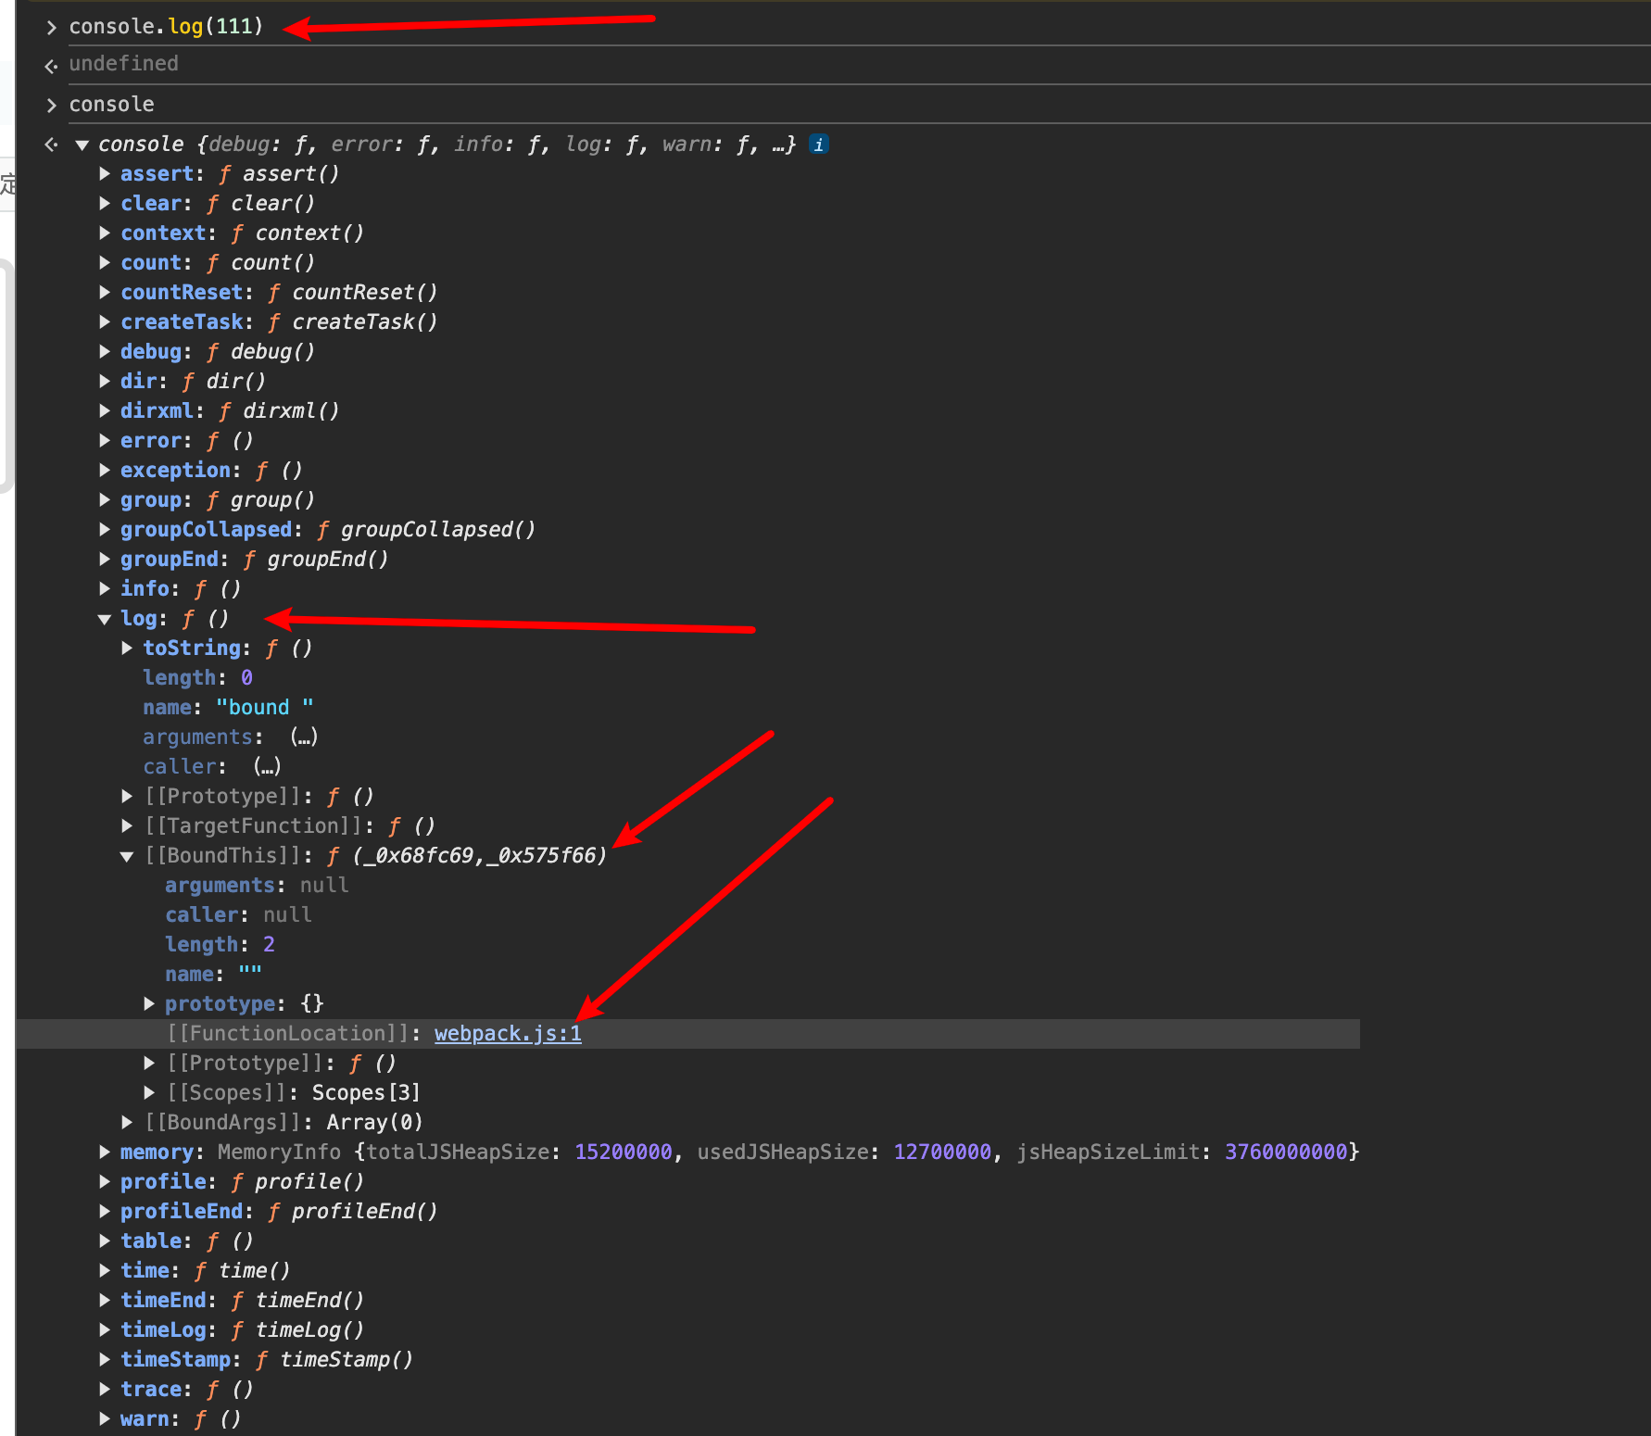Expand the memory MemoryInfo entry
This screenshot has height=1436, width=1651.
105,1152
